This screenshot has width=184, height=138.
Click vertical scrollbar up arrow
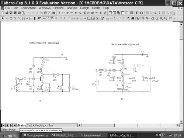click(x=181, y=24)
